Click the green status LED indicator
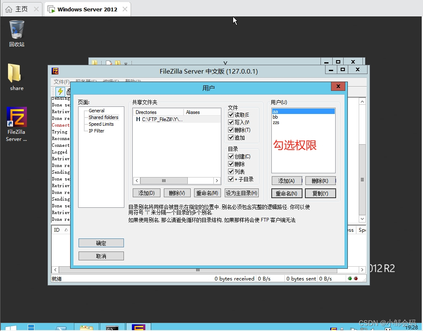The image size is (423, 331). click(x=350, y=278)
